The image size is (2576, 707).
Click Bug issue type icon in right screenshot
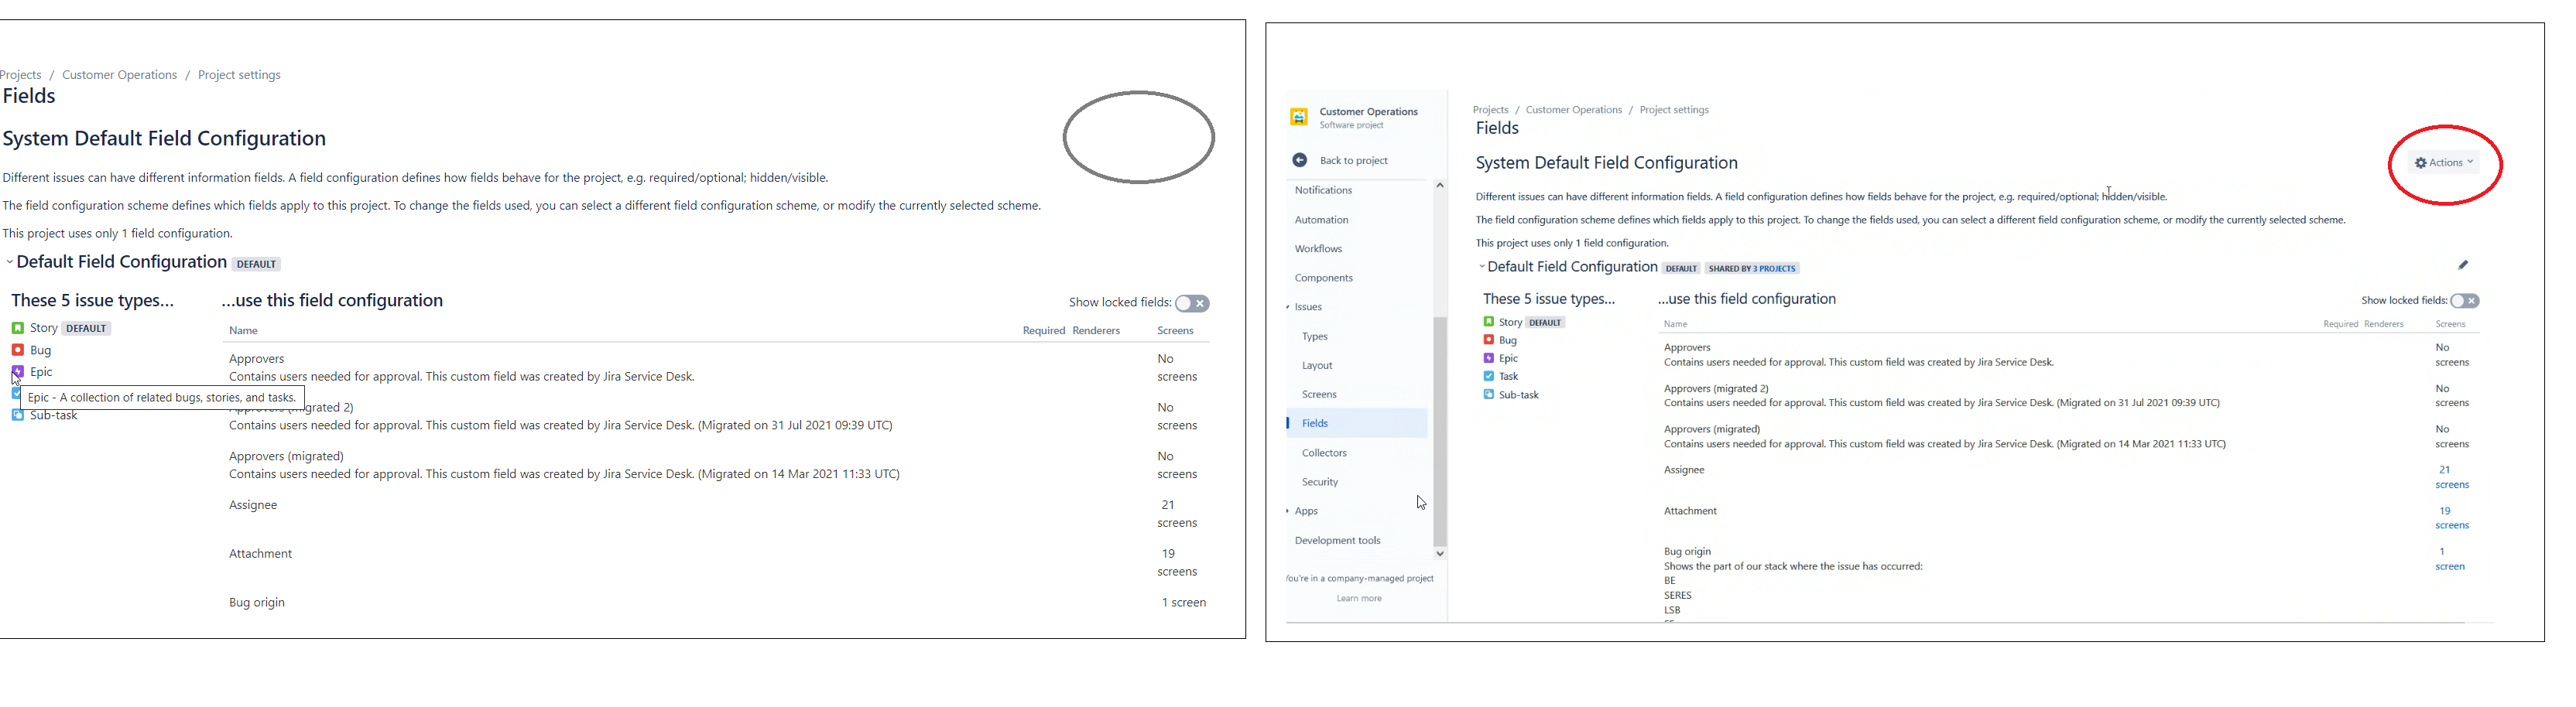tap(1489, 340)
